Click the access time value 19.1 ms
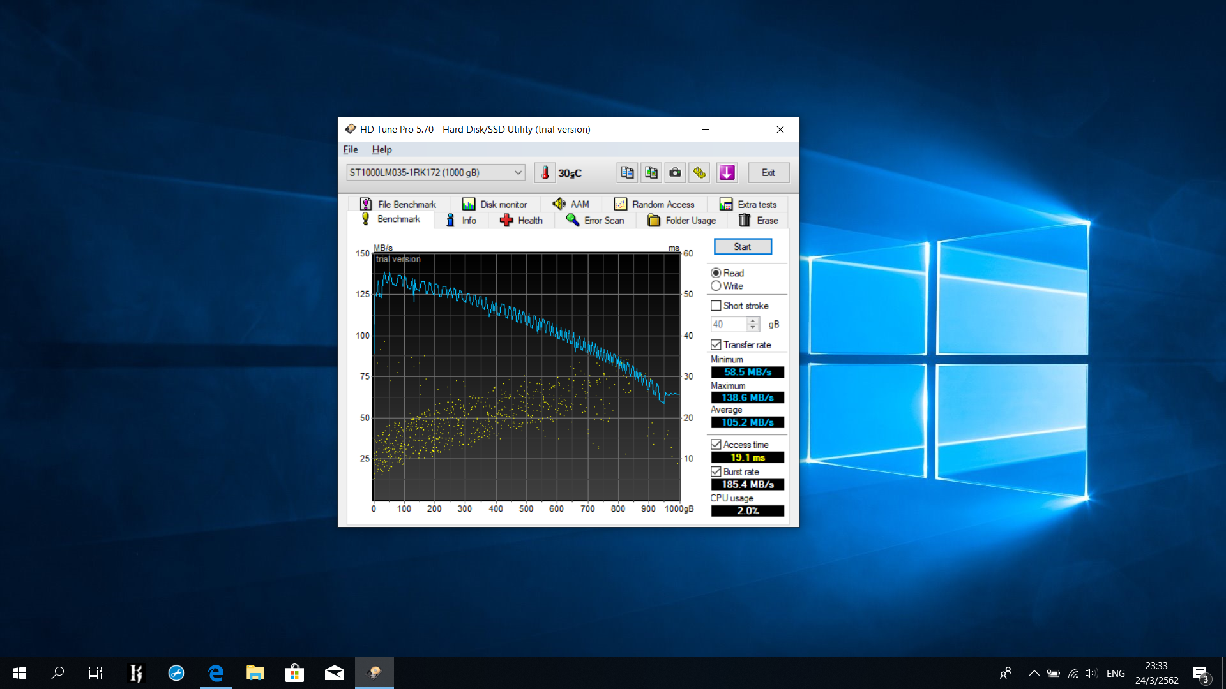 (x=747, y=457)
